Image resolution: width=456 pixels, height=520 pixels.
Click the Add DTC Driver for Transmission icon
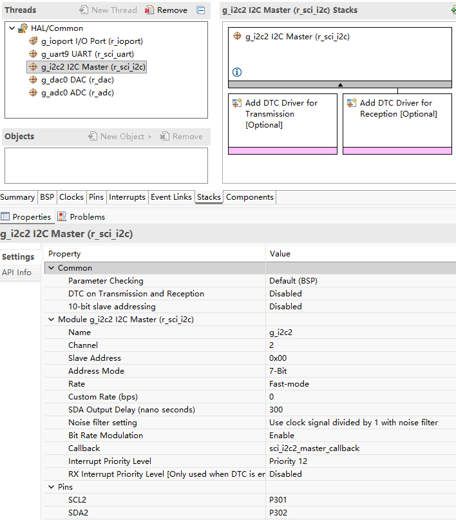coord(237,103)
